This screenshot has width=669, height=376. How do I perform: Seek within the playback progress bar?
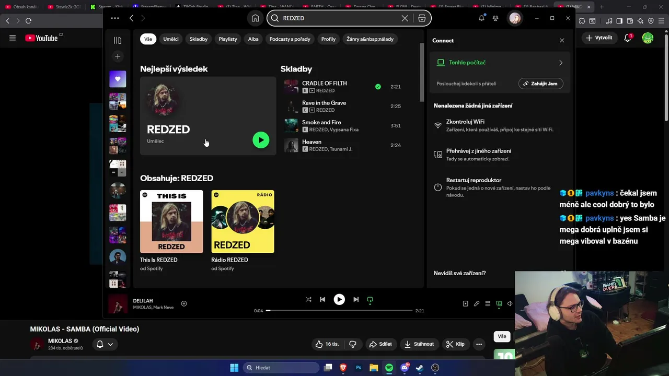(339, 311)
